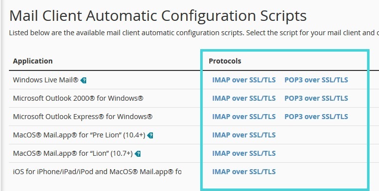
Task: Open IMAP over SSL/TLS for Windows Live Mail
Action: 244,80
